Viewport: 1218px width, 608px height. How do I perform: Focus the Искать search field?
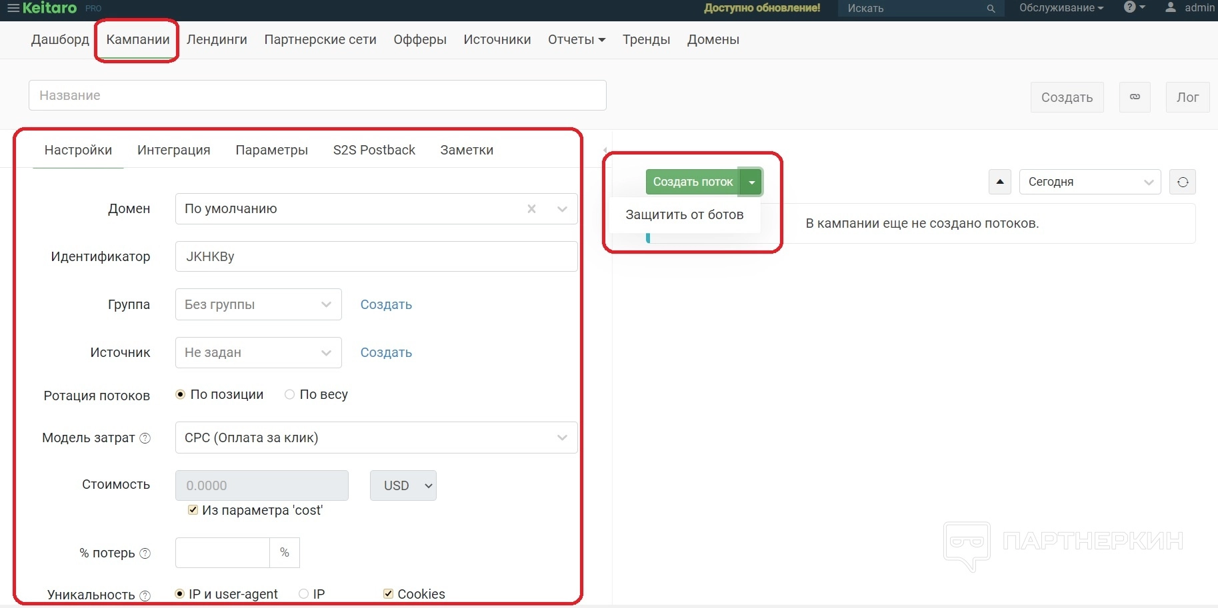(x=912, y=8)
